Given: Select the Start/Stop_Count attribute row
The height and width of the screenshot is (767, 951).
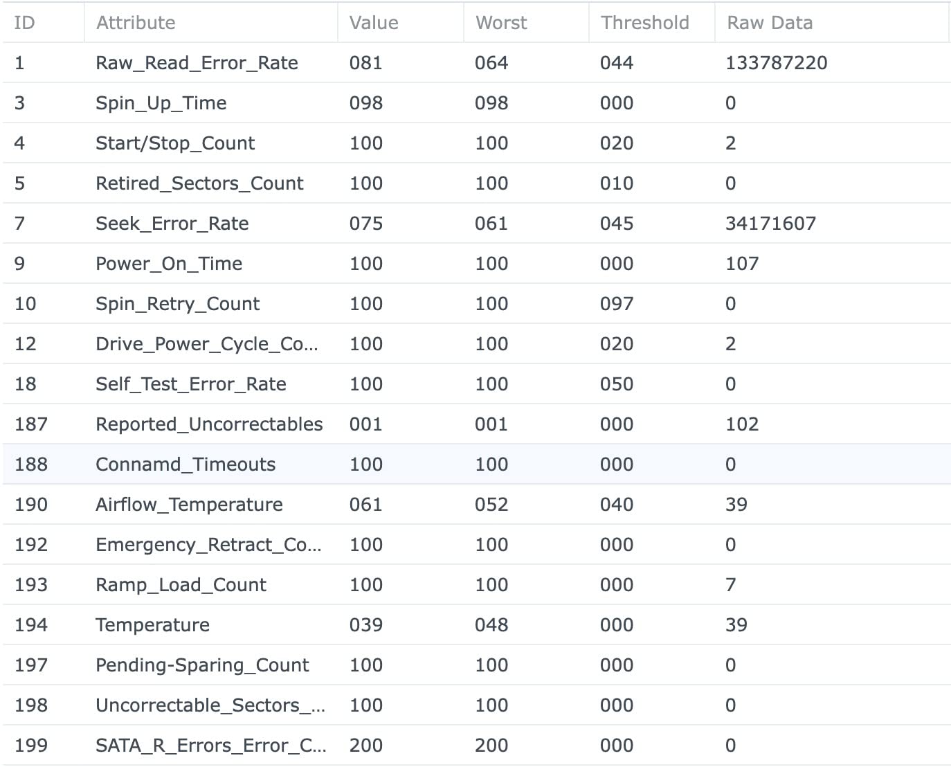Looking at the screenshot, I should [476, 143].
